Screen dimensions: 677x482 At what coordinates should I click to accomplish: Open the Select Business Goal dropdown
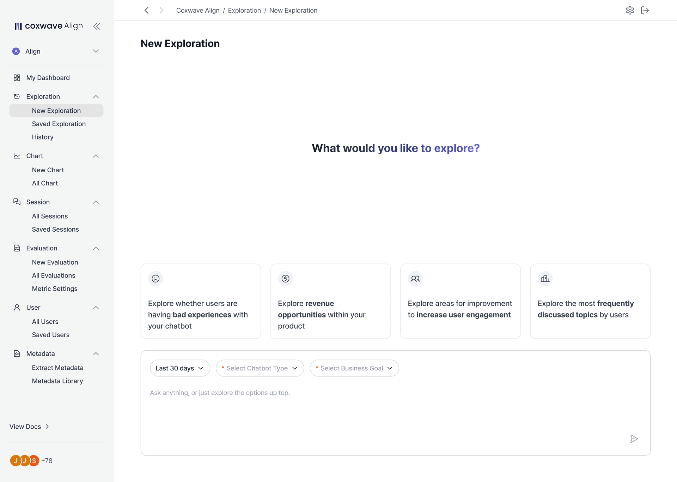tap(354, 368)
